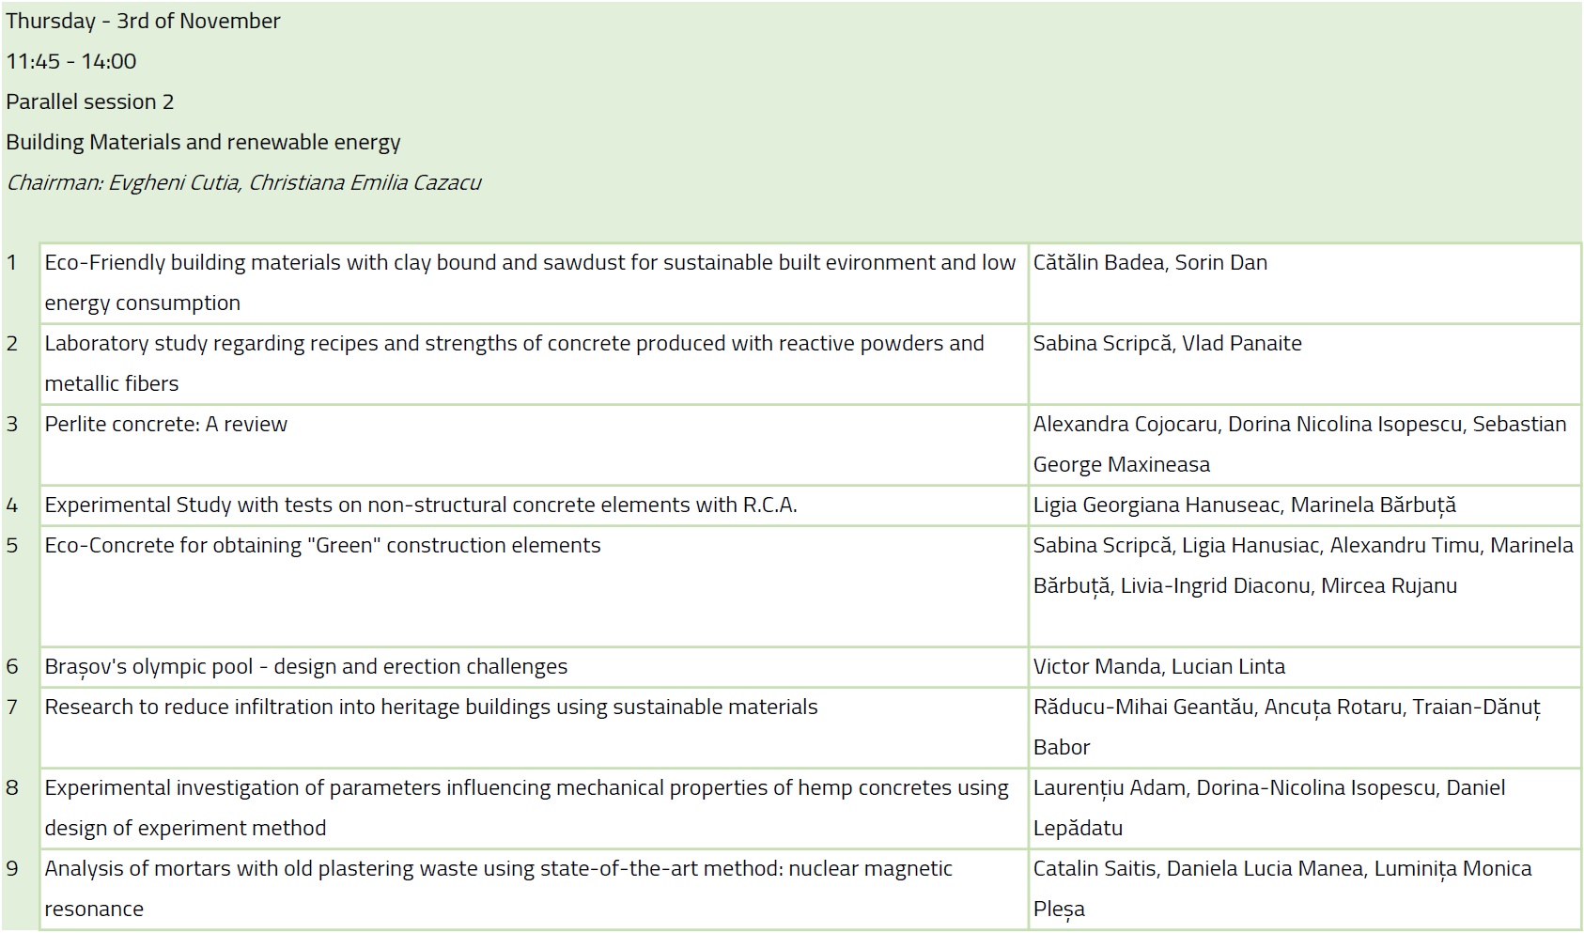This screenshot has height=933, width=1584.
Task: Click authors 'Ligia Georgiana Hanuseac, Marinela Bărbuță'
Action: [x=1244, y=505]
